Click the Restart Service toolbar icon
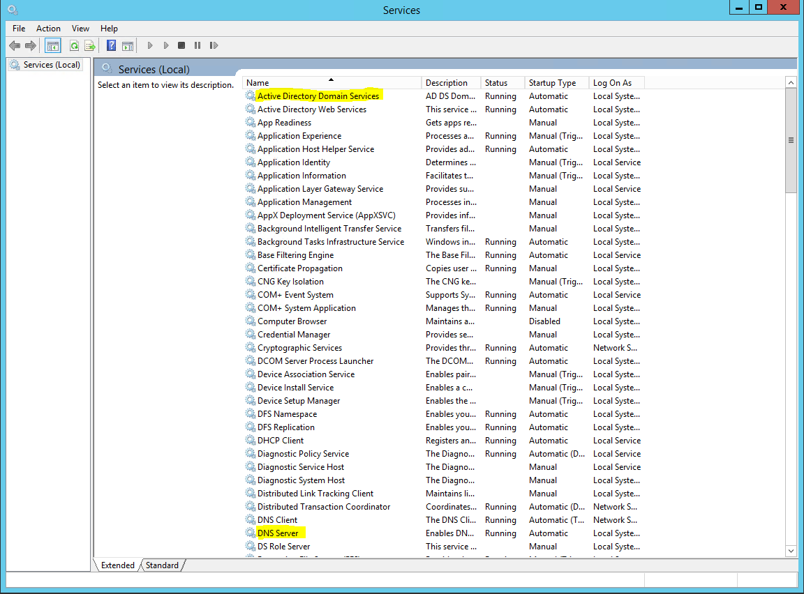The height and width of the screenshot is (594, 804). click(214, 45)
